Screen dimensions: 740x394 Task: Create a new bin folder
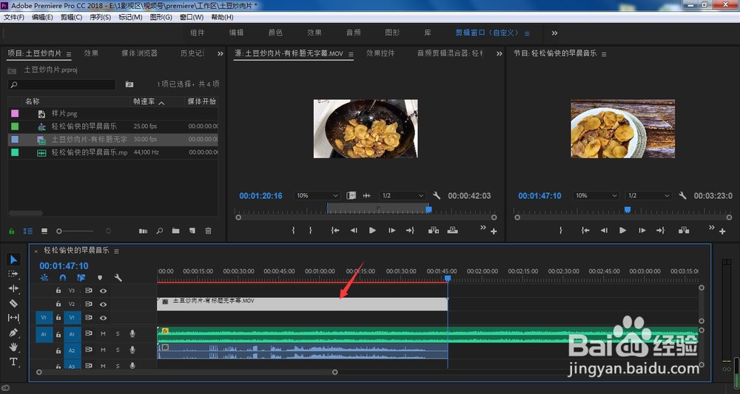pyautogui.click(x=175, y=231)
